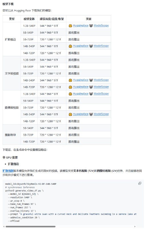The height and width of the screenshot is (229, 149).
Task: Open Huggingface link for image-to-video 1.3B-540P
Action: (x=81, y=94)
